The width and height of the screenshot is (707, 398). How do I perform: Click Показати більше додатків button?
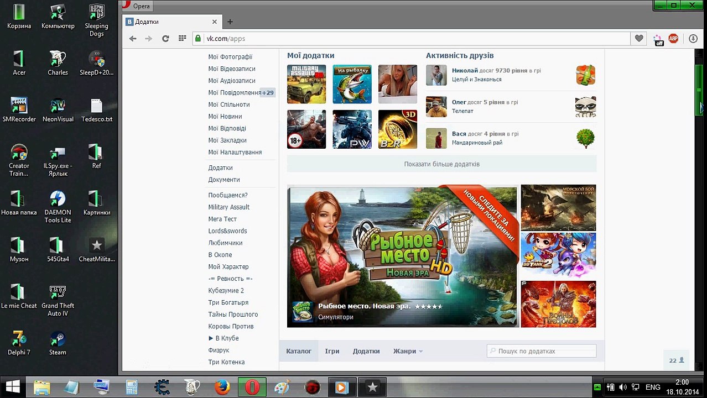pyautogui.click(x=441, y=164)
